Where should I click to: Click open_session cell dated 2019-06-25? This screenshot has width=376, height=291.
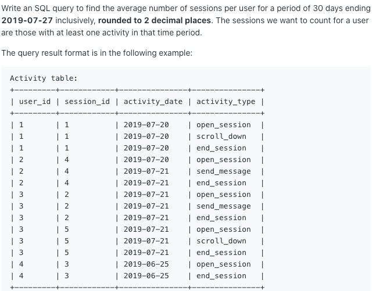224,264
